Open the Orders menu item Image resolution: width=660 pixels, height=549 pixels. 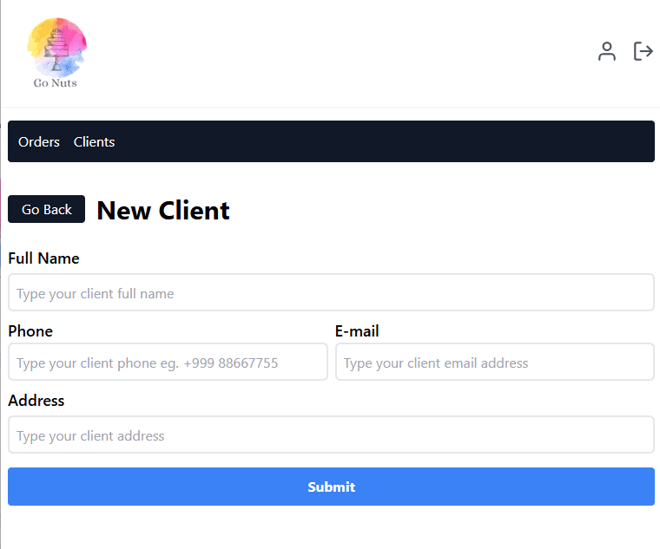coord(39,141)
